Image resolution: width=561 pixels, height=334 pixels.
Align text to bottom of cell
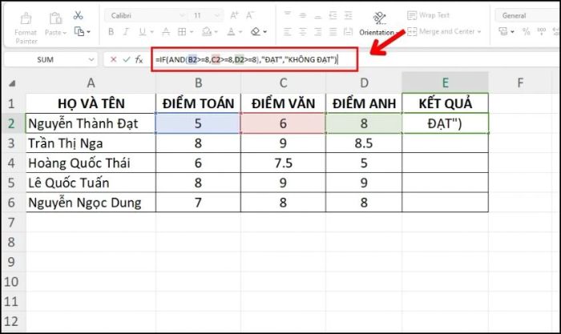click(x=317, y=15)
